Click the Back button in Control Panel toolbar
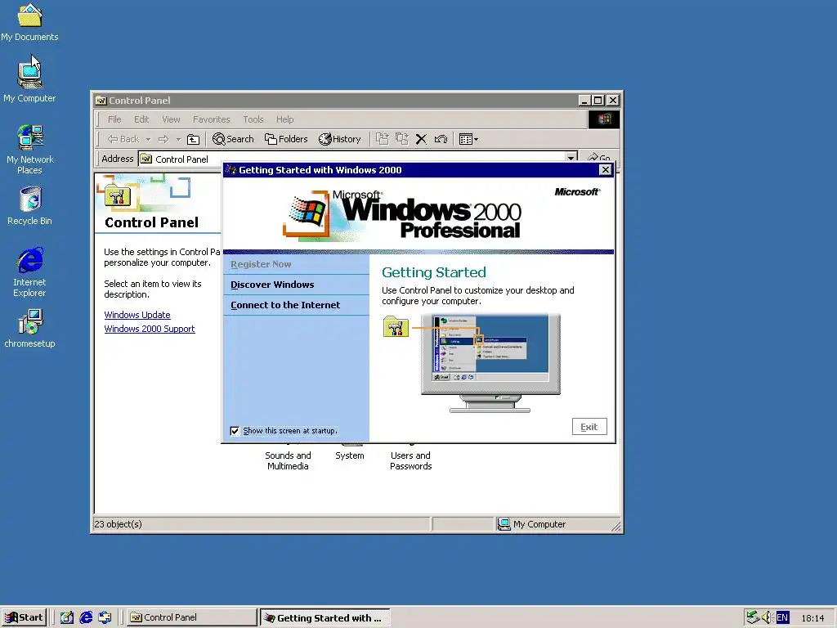The image size is (837, 628). pyautogui.click(x=123, y=139)
